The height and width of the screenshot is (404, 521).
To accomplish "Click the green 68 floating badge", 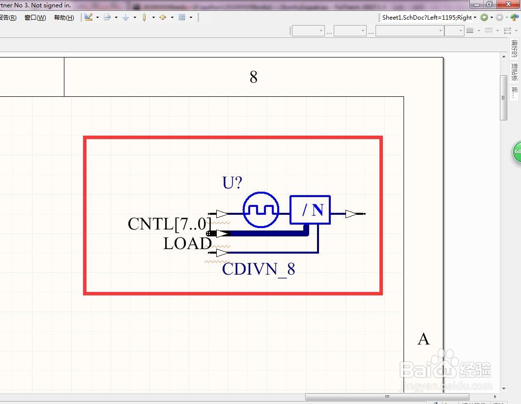I will click(x=517, y=152).
